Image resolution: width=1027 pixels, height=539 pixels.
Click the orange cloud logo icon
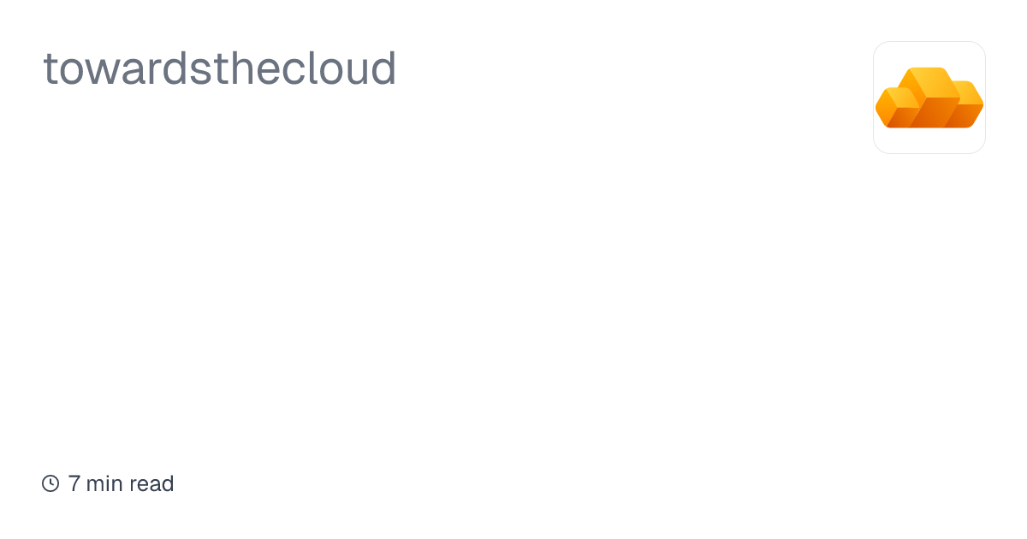[929, 98]
